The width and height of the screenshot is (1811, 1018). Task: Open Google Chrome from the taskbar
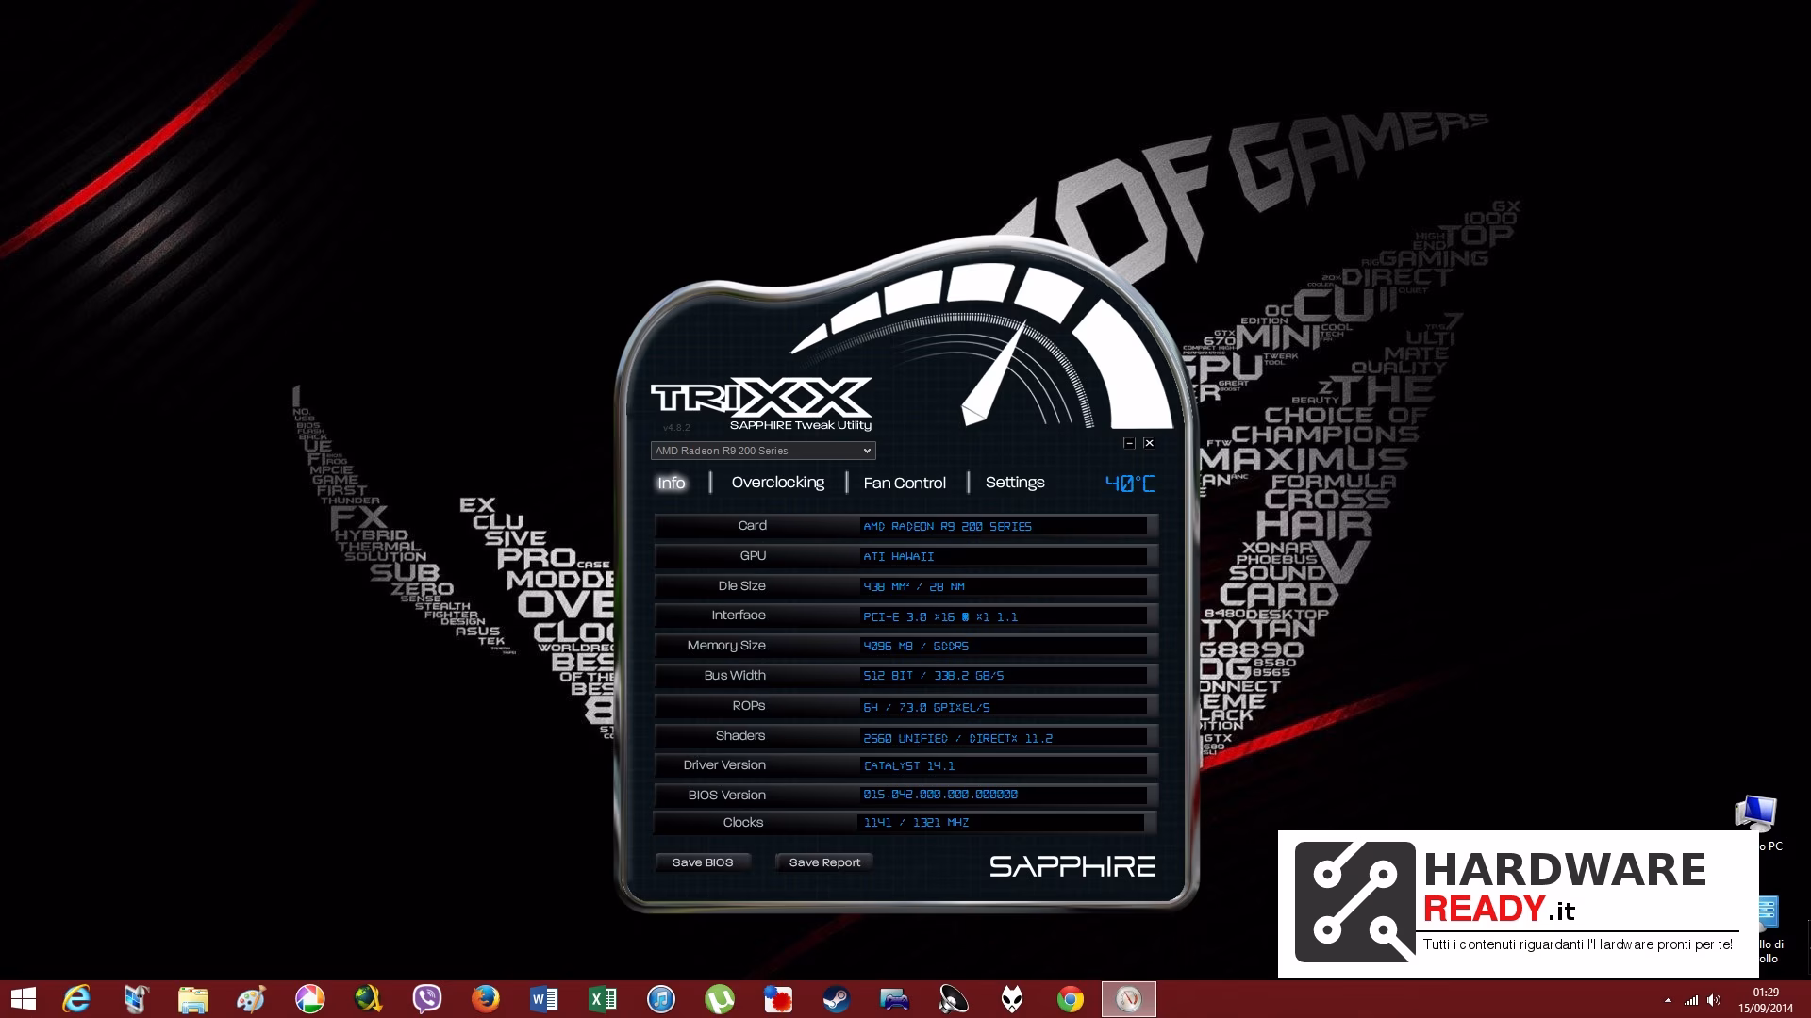coord(1071,999)
